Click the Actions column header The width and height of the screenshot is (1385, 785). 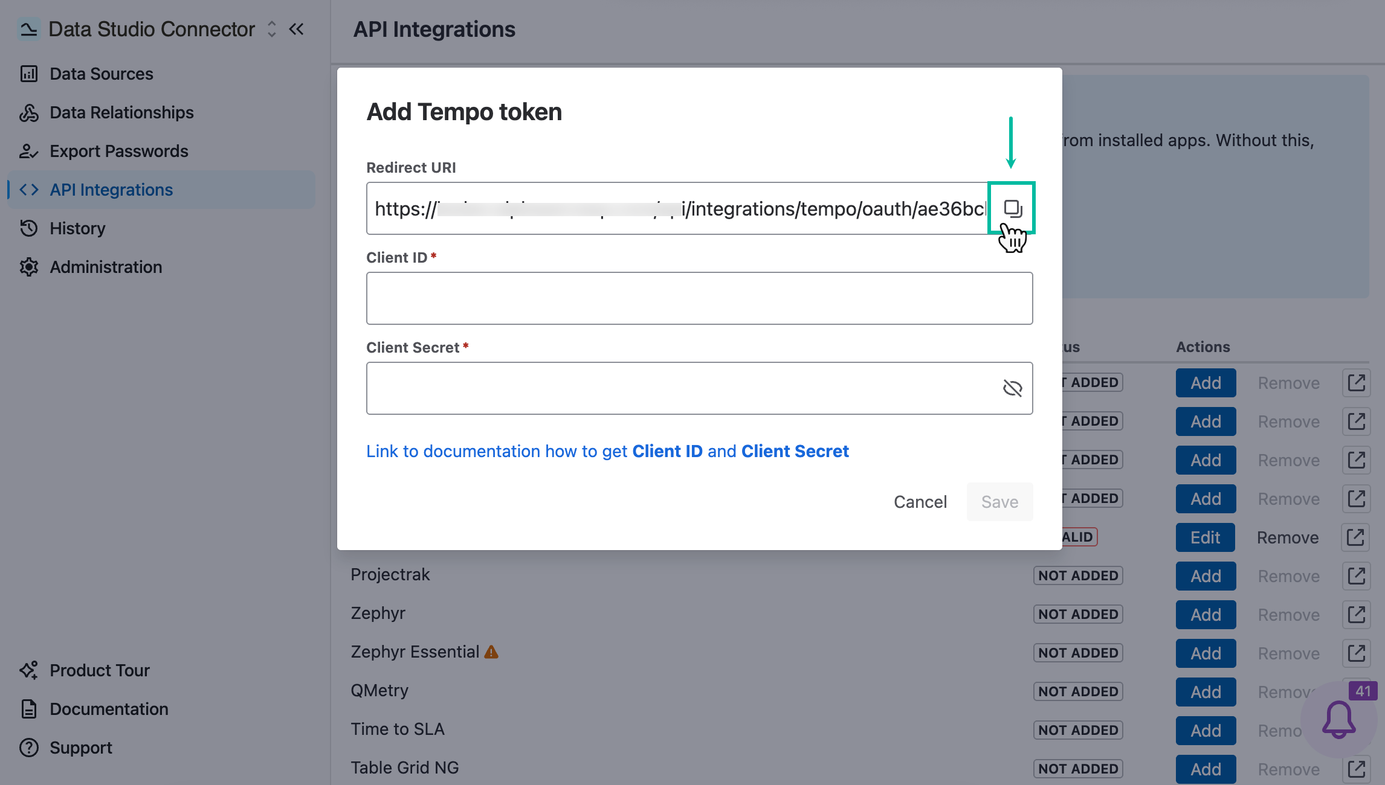1203,347
